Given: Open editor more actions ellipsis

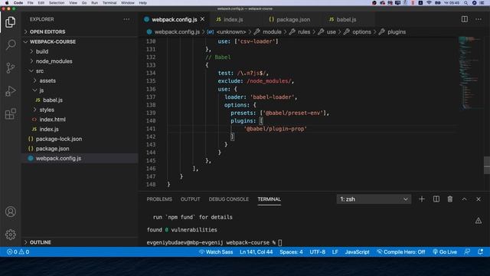Looking at the screenshot, I should [478, 19].
